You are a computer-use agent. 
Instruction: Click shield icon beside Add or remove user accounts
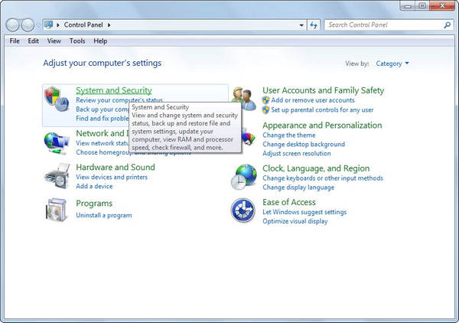click(265, 100)
